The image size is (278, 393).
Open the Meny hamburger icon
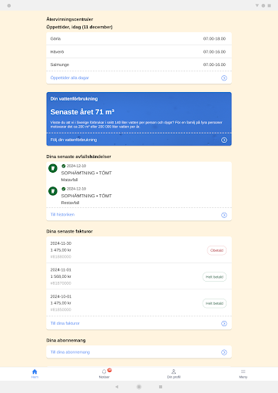(x=243, y=372)
